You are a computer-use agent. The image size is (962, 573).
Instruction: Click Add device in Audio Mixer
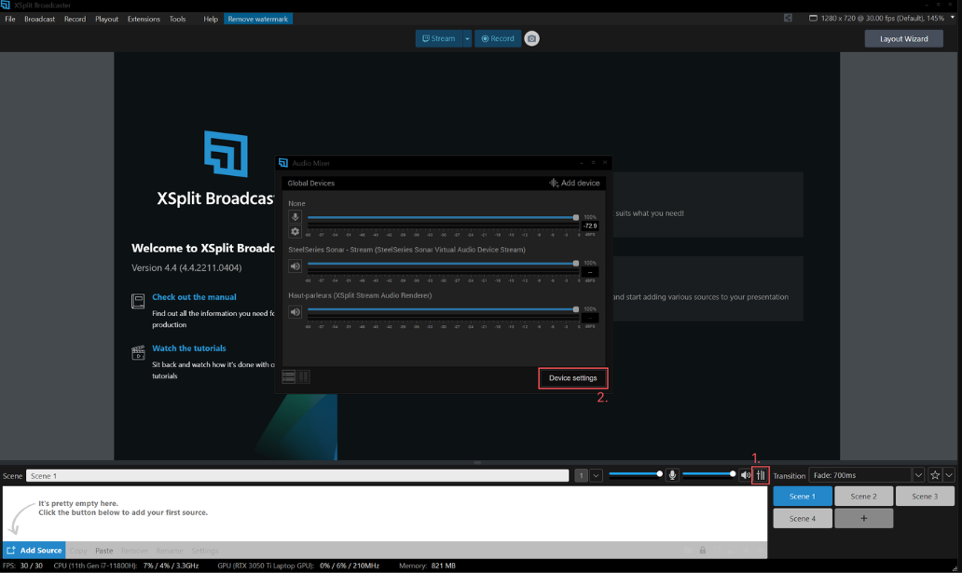tap(574, 183)
